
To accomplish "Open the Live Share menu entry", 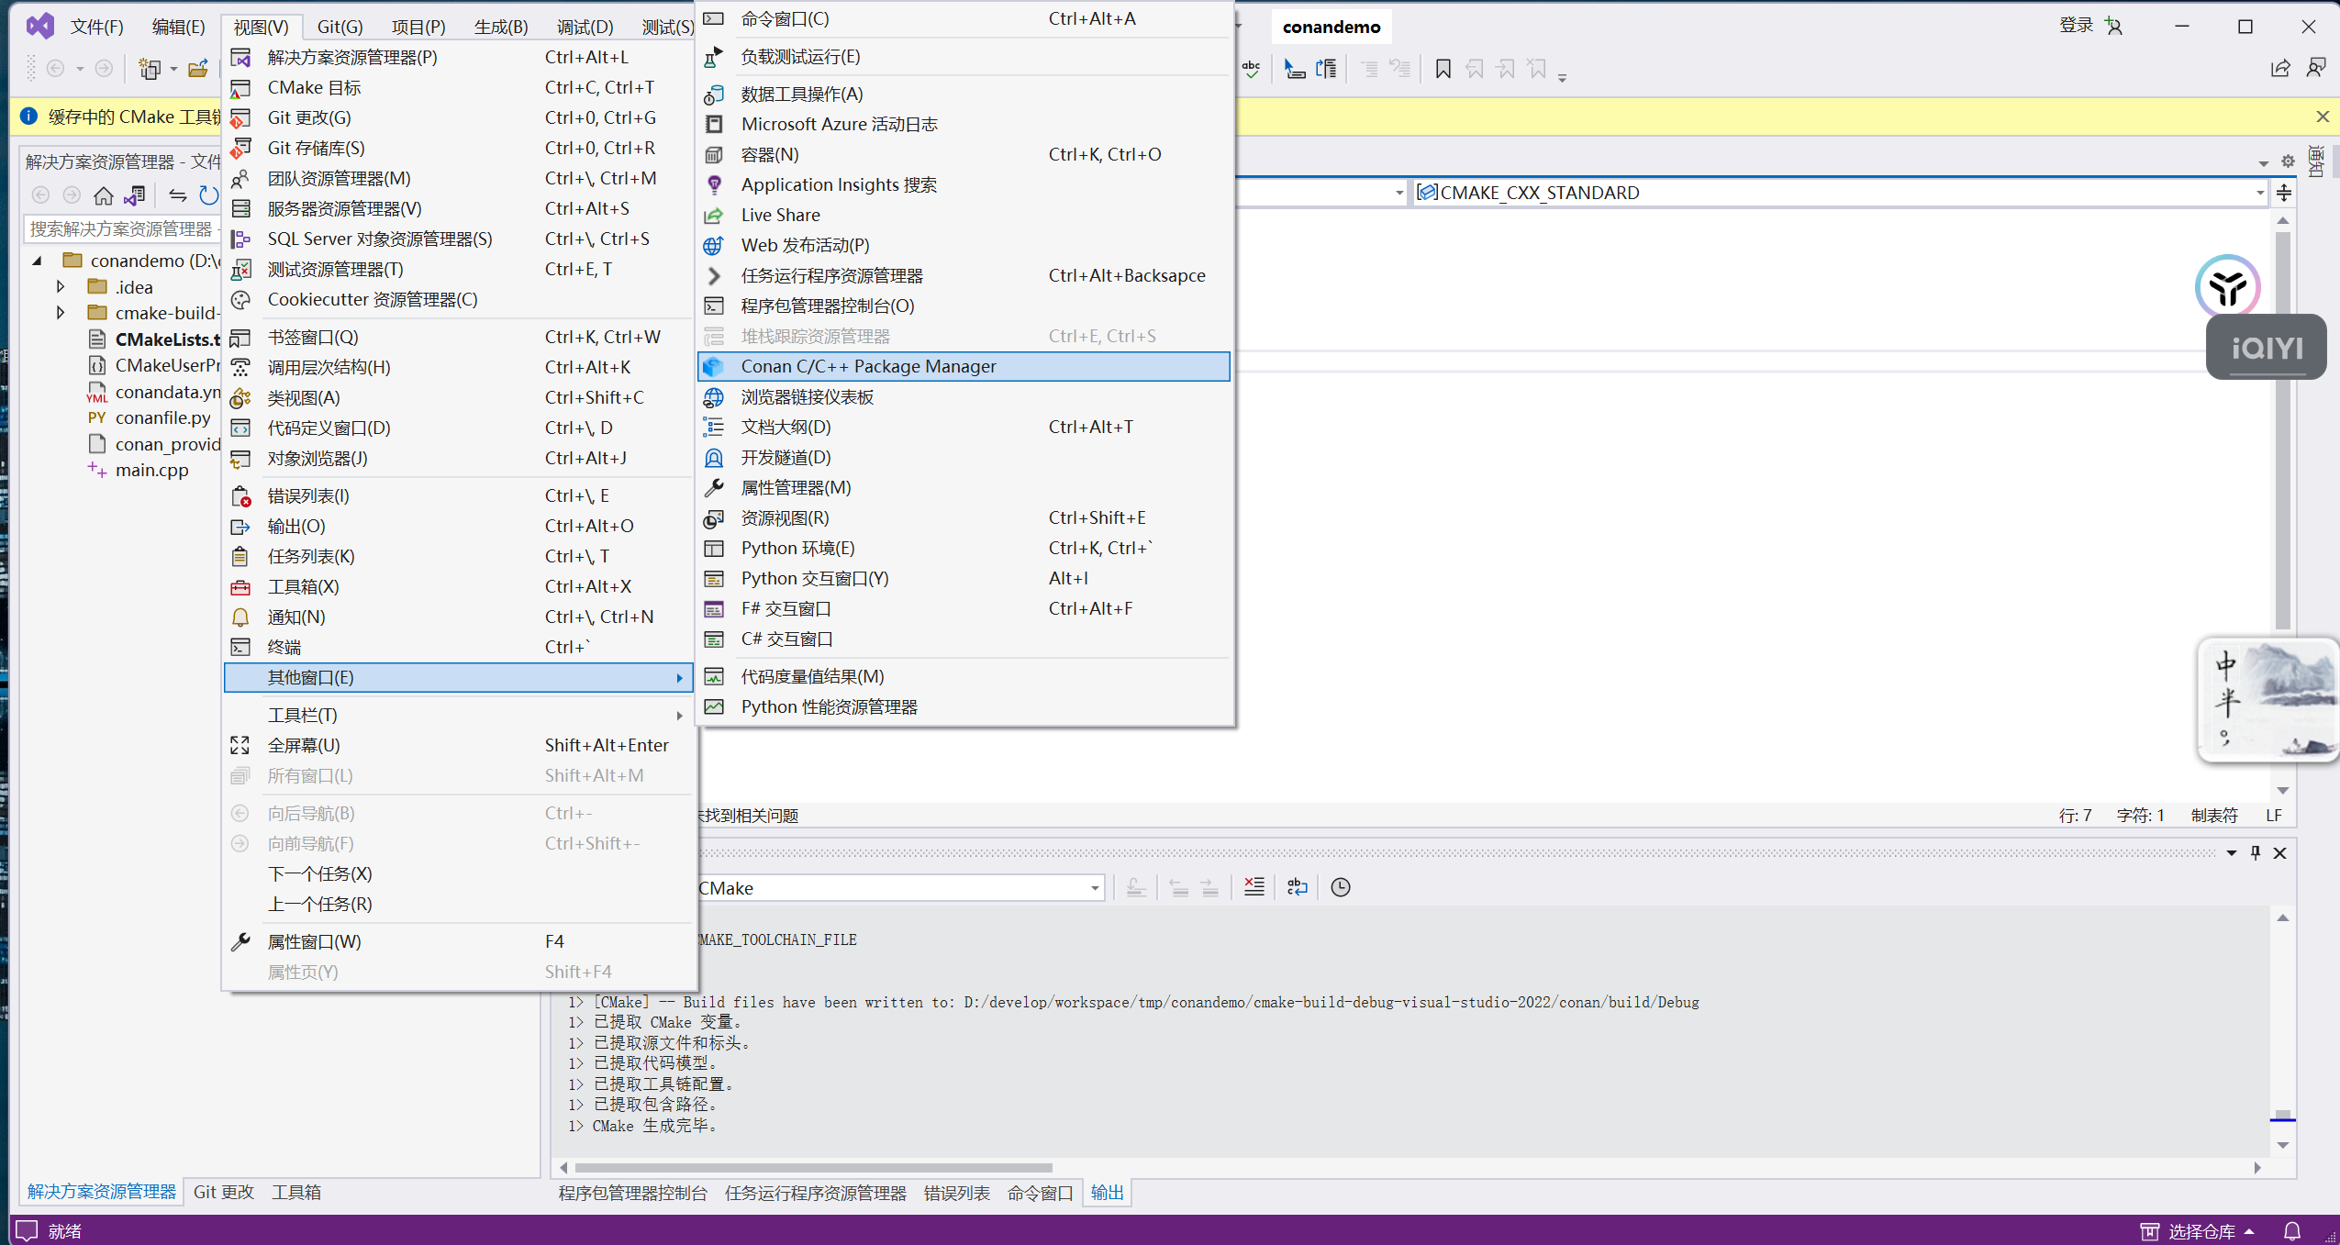I will tap(964, 215).
